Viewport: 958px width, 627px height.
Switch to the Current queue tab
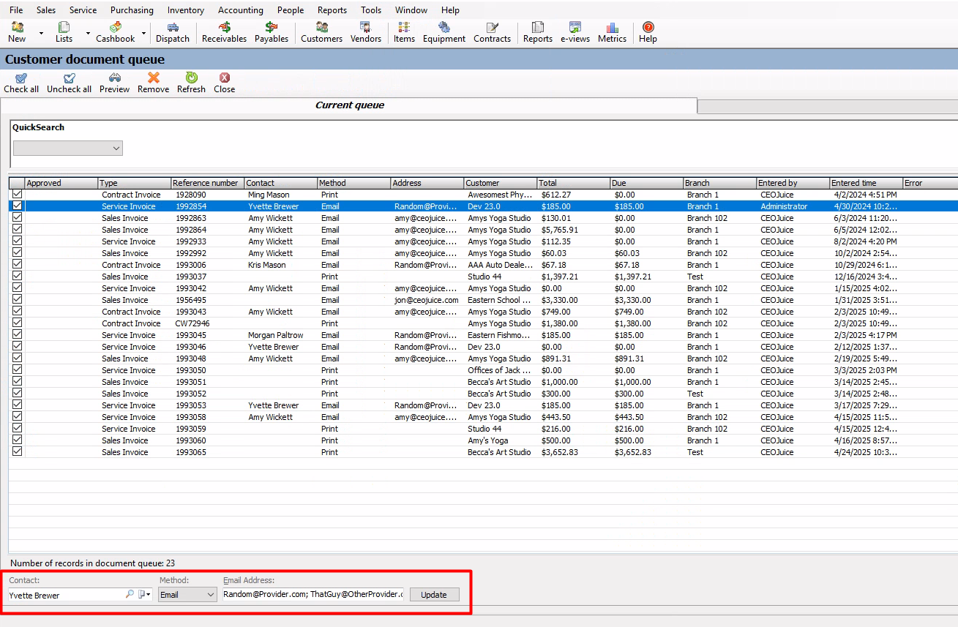click(x=349, y=105)
